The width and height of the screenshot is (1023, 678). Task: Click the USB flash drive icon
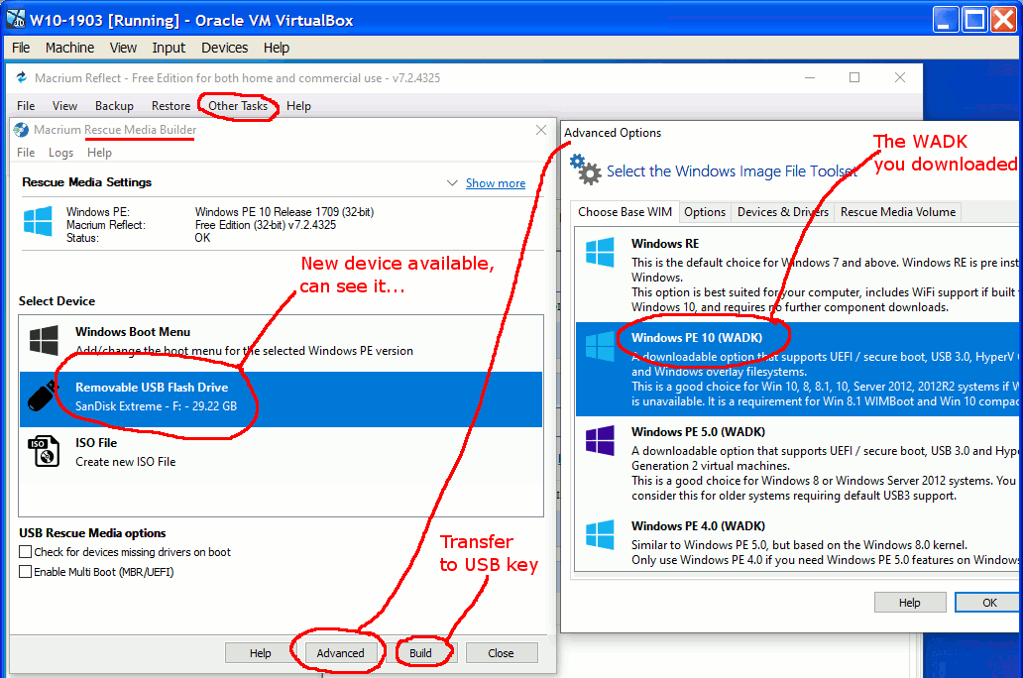[x=44, y=395]
